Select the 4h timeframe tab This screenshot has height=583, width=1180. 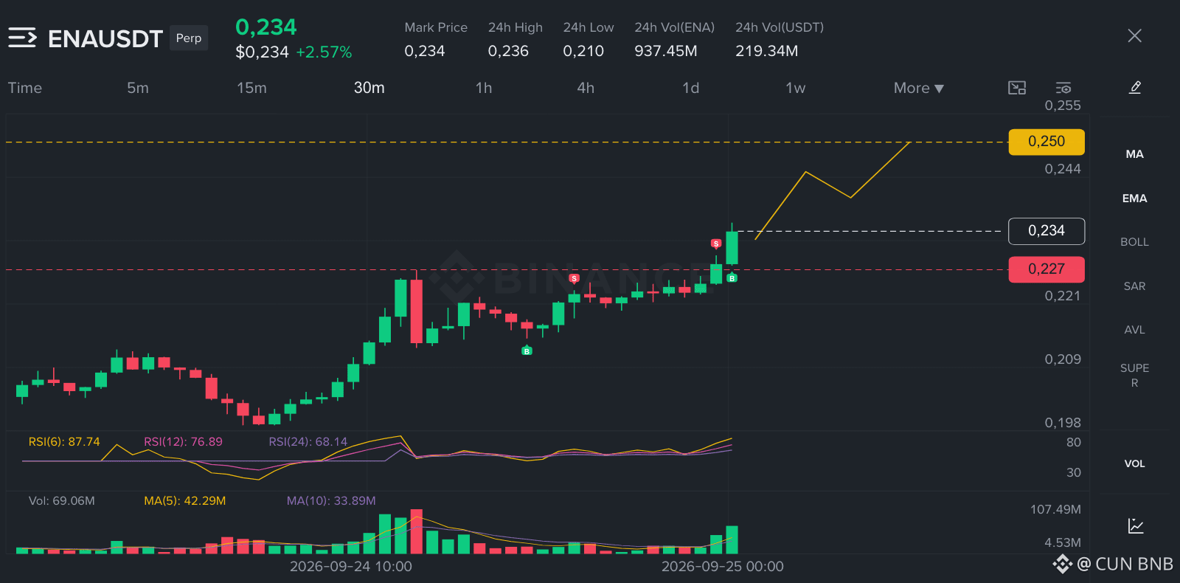click(586, 88)
